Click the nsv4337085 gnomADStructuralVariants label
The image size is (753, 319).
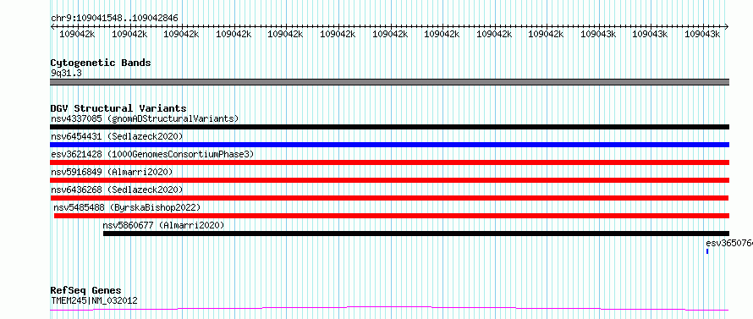pos(145,118)
